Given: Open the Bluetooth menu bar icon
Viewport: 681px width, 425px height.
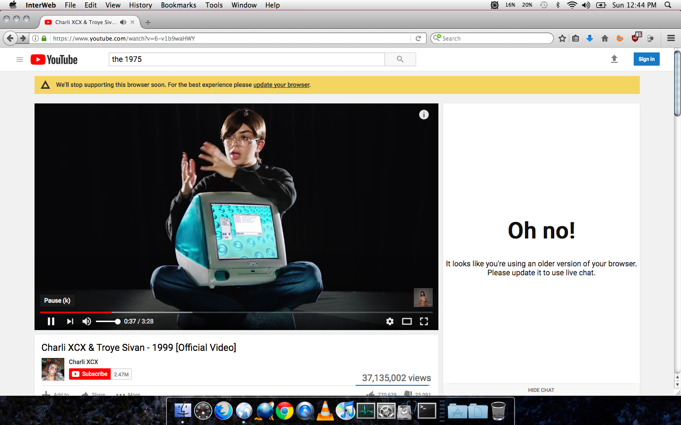Looking at the screenshot, I should pos(558,5).
